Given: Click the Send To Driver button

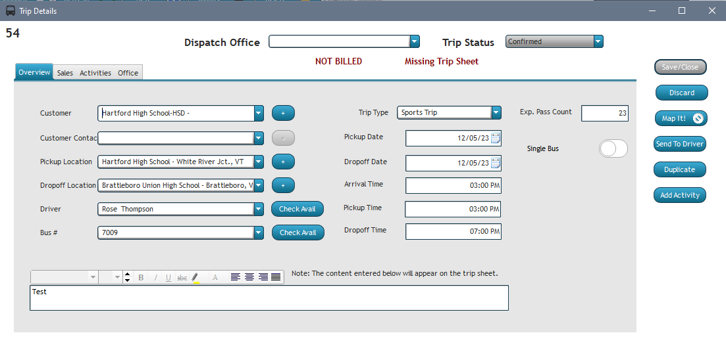Looking at the screenshot, I should click(x=680, y=144).
